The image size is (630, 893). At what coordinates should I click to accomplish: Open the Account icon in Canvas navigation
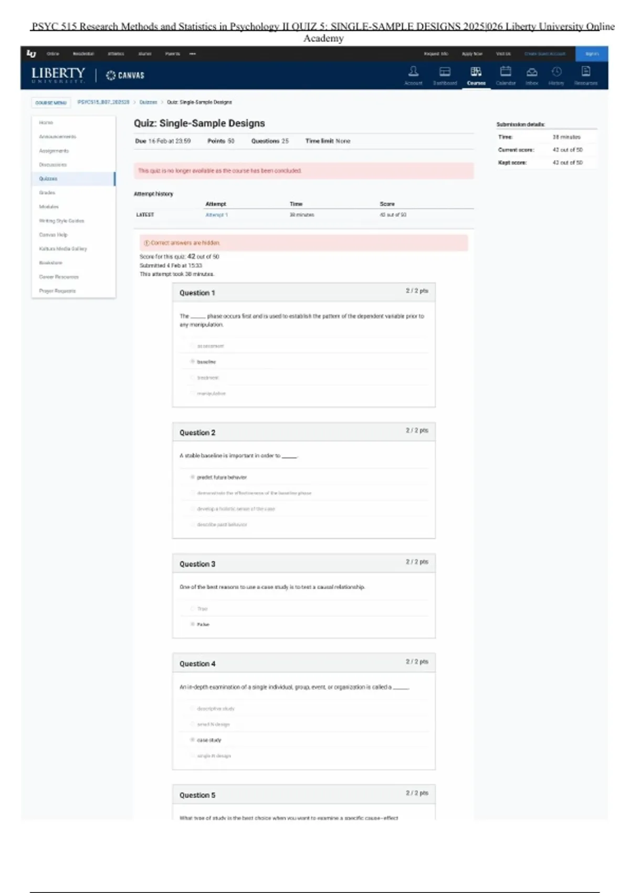click(413, 71)
